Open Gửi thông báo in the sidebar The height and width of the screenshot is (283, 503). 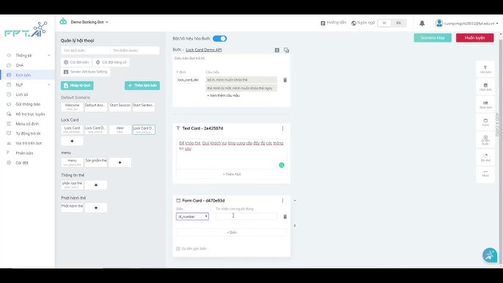coord(27,104)
